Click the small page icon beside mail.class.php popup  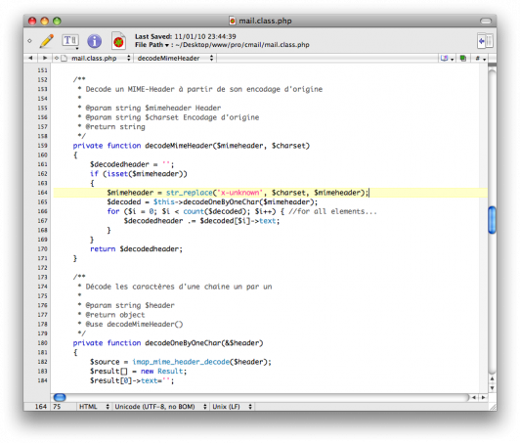tap(64, 59)
